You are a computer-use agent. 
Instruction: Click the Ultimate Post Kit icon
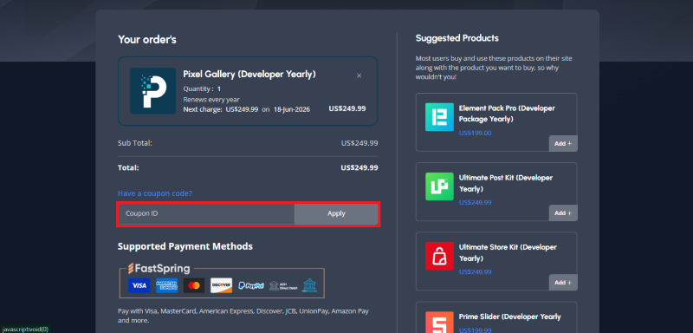[439, 186]
